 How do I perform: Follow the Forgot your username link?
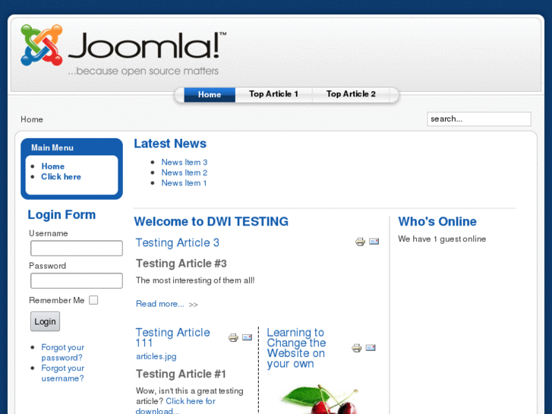click(x=63, y=373)
